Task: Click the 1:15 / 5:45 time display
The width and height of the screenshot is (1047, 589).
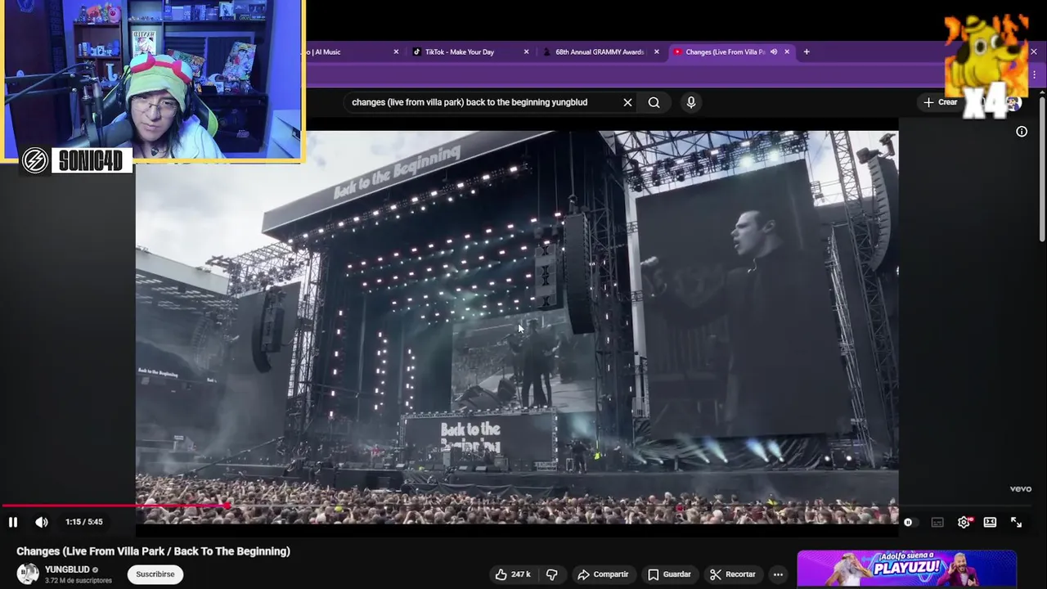Action: 84,522
